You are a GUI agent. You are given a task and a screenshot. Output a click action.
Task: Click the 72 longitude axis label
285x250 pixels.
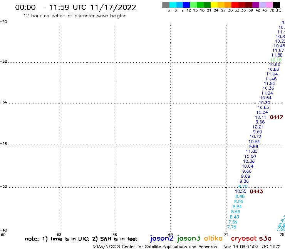[226, 235]
